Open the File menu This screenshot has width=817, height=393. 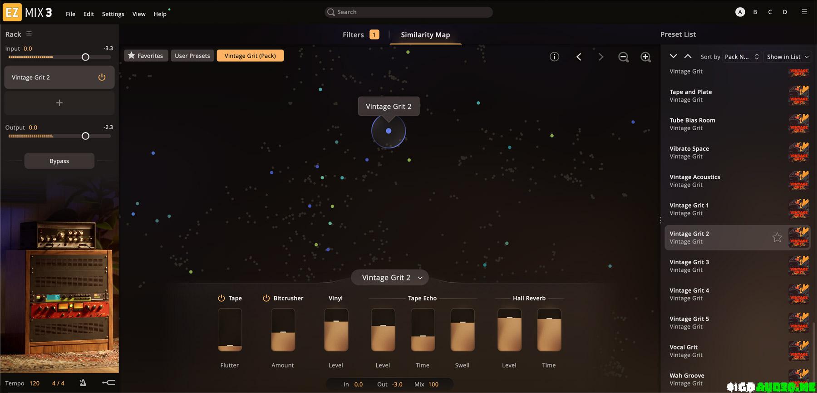(x=70, y=14)
